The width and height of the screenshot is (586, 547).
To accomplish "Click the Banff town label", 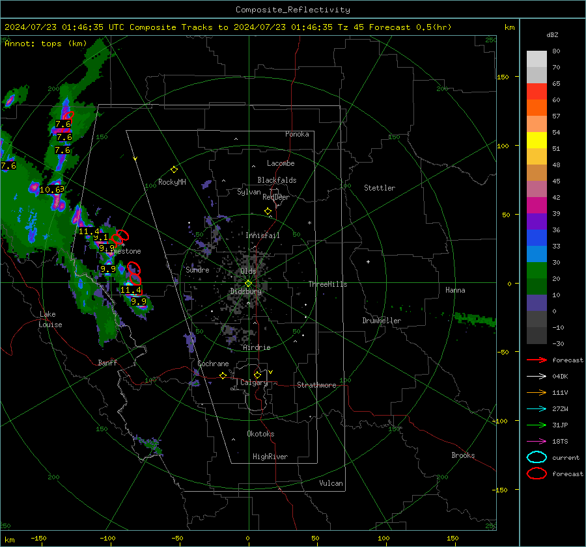I will click(x=107, y=362).
